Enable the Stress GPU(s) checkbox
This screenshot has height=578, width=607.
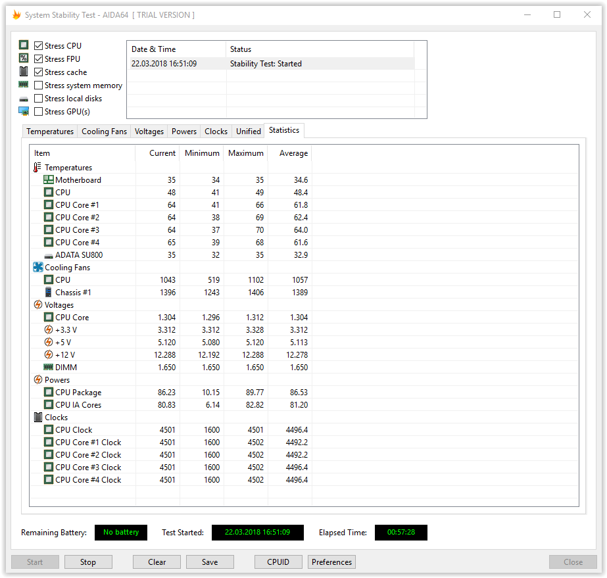tap(39, 112)
